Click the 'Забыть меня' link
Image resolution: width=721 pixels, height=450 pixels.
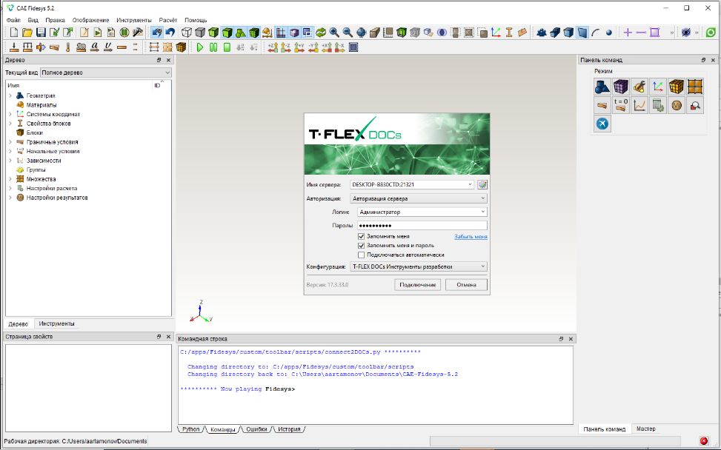471,237
